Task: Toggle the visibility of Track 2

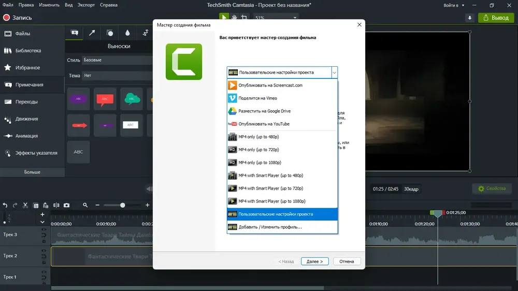Action: [x=44, y=251]
